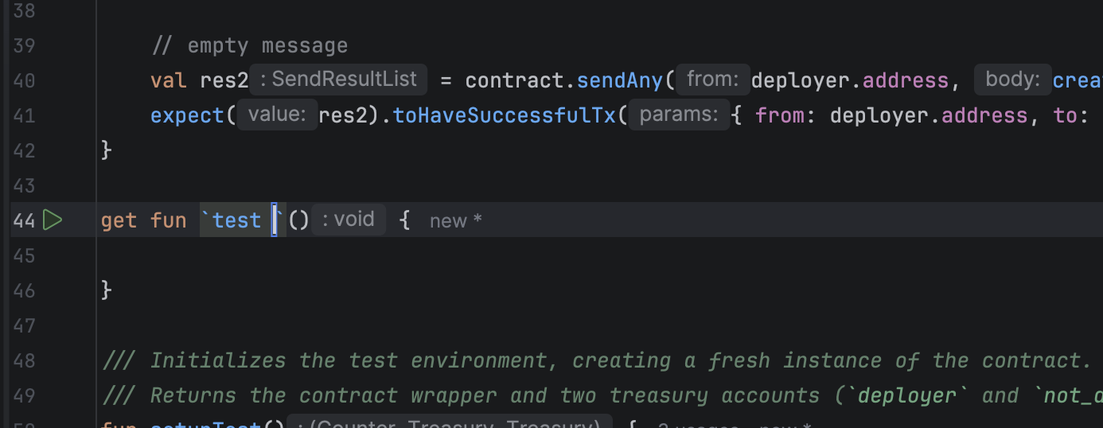1103x428 pixels.
Task: Place cursor in the `test` function name
Action: pos(236,220)
